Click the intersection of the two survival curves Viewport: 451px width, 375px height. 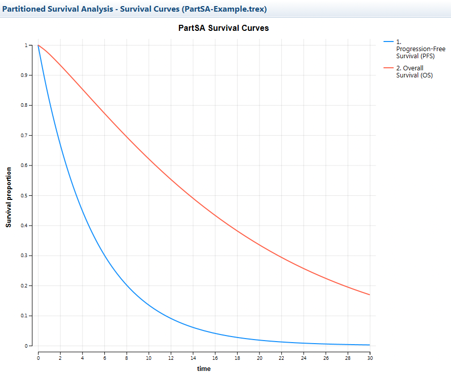(x=38, y=45)
